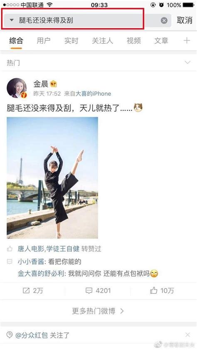Add a tab with the plus icon

click(187, 40)
